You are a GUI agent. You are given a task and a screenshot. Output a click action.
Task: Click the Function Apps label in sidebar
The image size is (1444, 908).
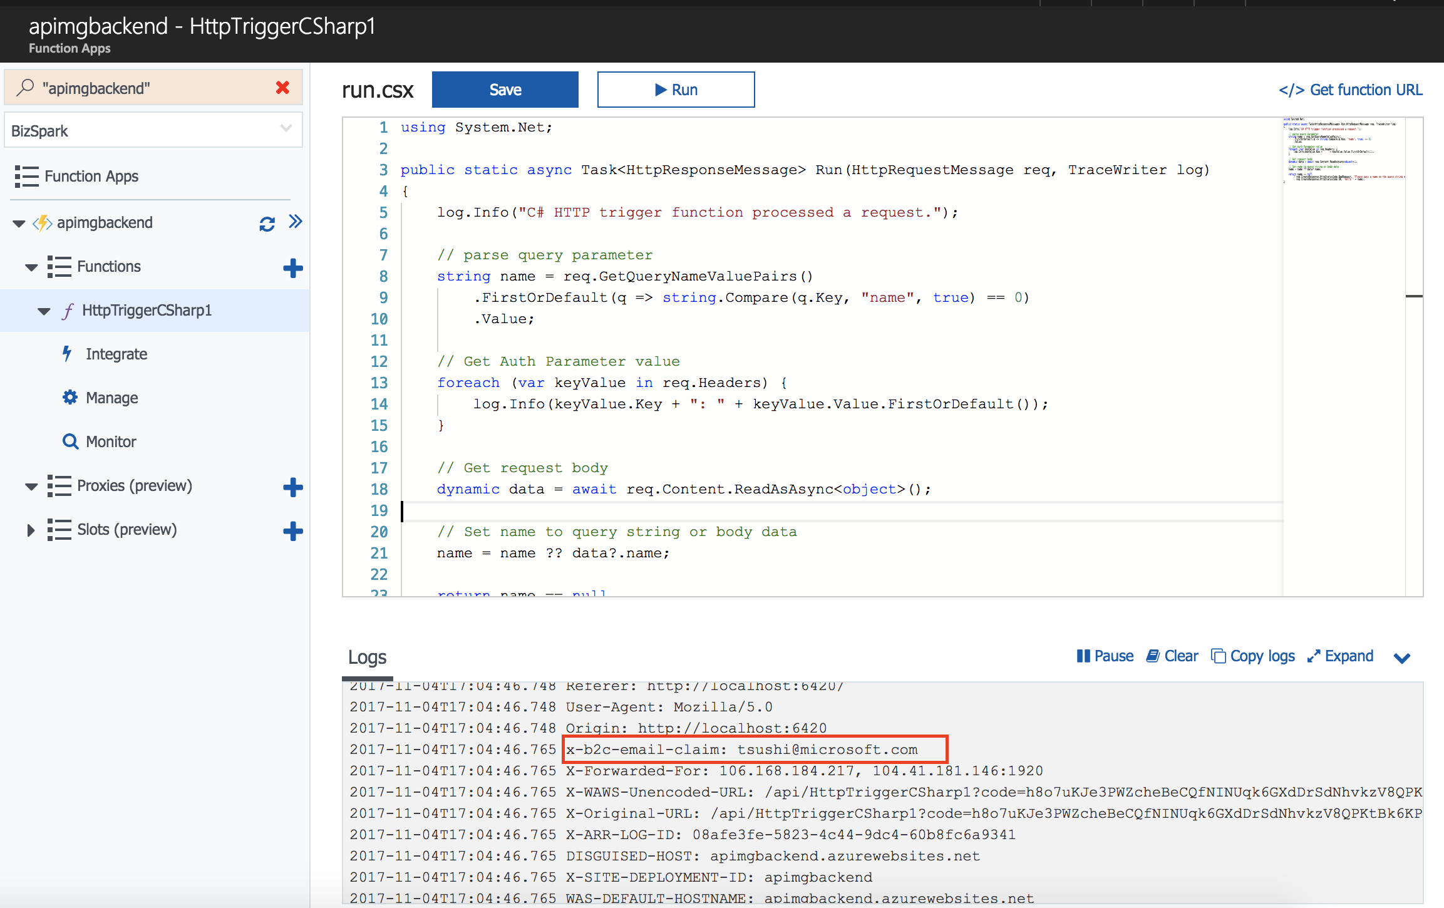coord(91,176)
